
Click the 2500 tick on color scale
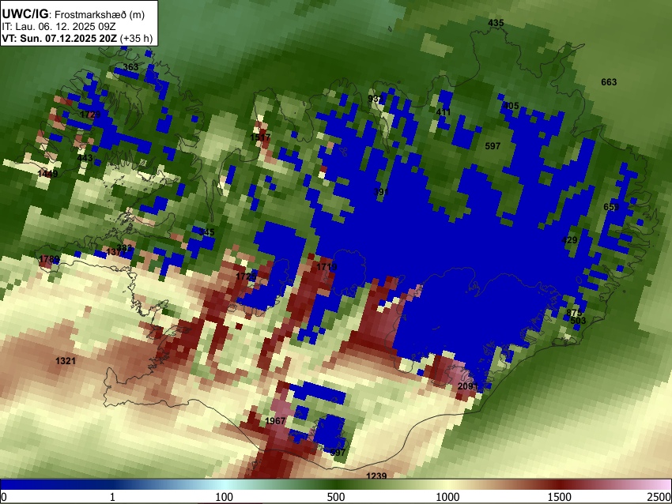(x=659, y=497)
